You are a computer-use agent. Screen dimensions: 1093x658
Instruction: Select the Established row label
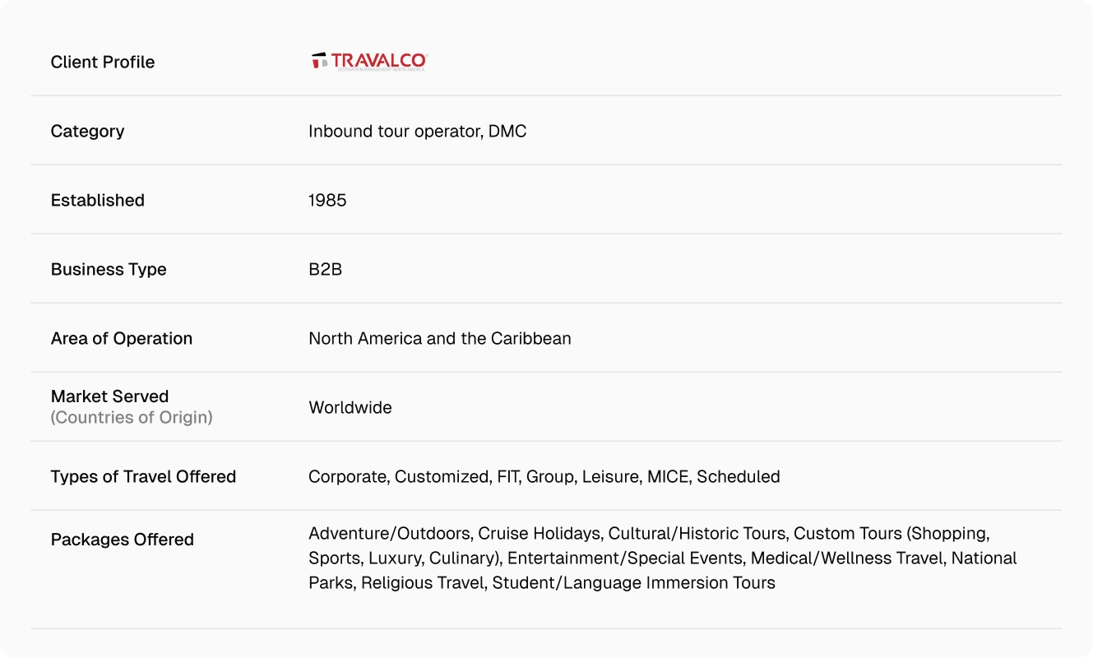pos(97,200)
